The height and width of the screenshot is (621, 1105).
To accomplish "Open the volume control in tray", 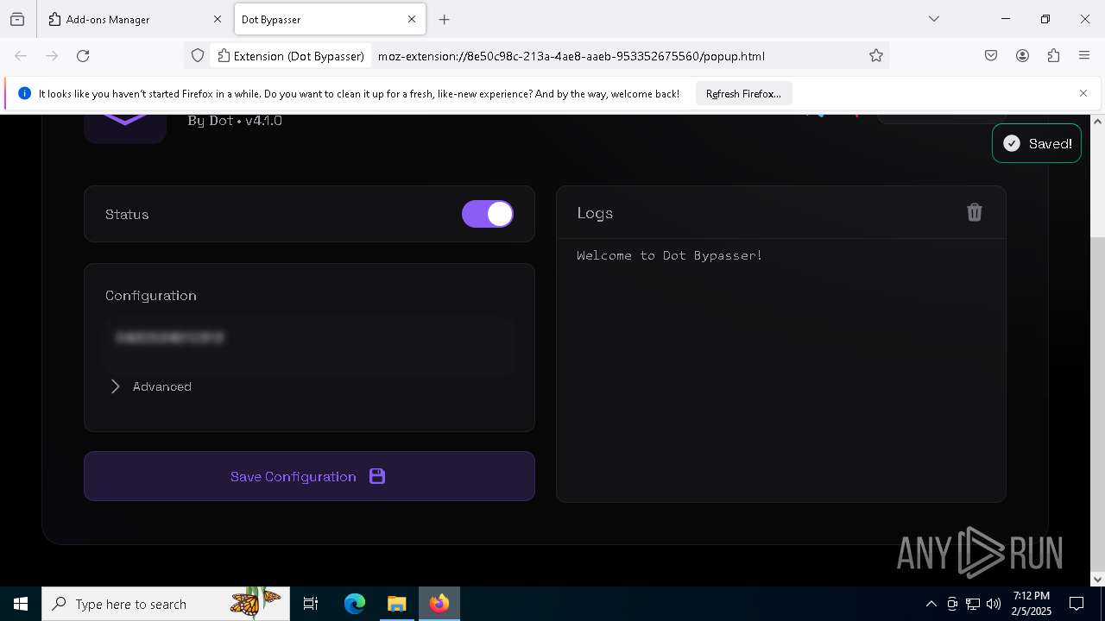I will (x=994, y=604).
